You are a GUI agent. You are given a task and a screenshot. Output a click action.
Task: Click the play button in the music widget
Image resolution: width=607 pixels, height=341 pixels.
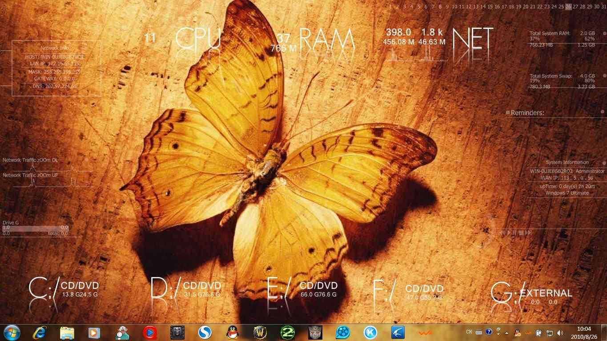pyautogui.click(x=509, y=233)
